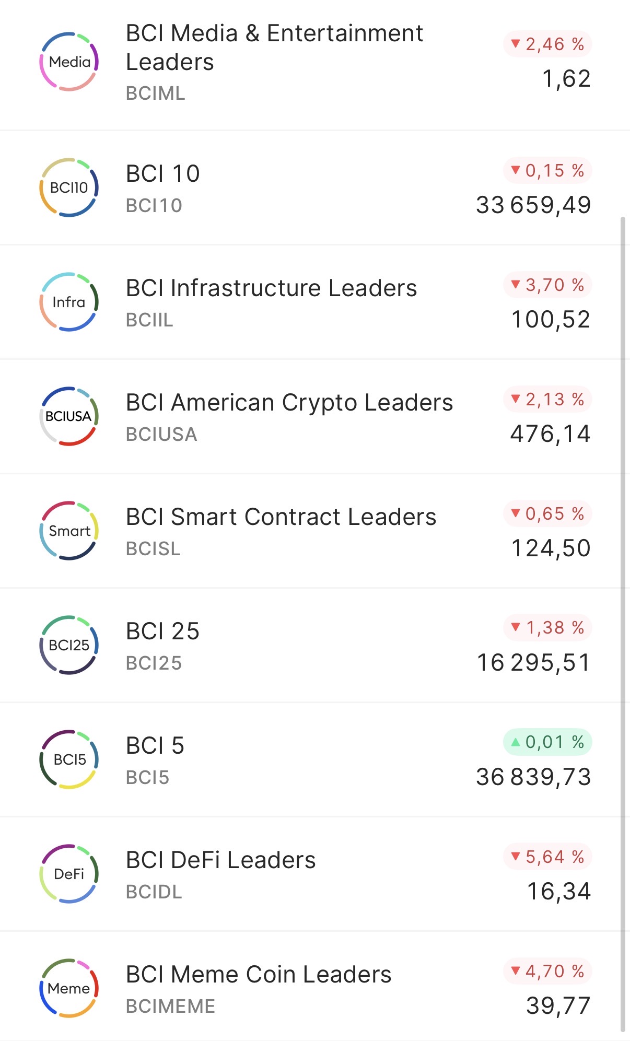Click the BCI 10 value 33 659,49
Image resolution: width=630 pixels, height=1041 pixels.
[x=533, y=205]
